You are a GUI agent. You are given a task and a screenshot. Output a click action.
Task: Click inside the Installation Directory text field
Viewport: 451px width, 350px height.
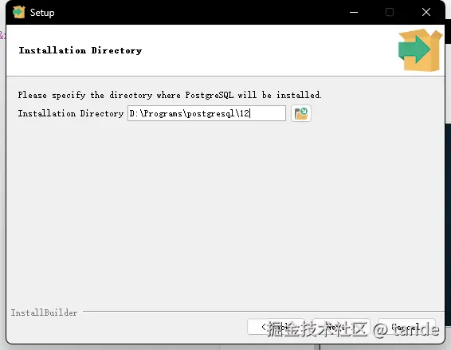coord(206,113)
